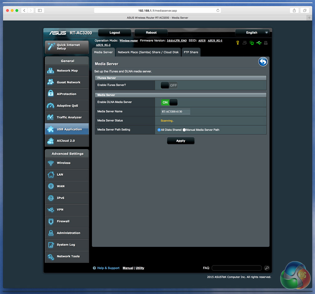Click the green USB status icon
This screenshot has width=315, height=294.
[x=259, y=43]
